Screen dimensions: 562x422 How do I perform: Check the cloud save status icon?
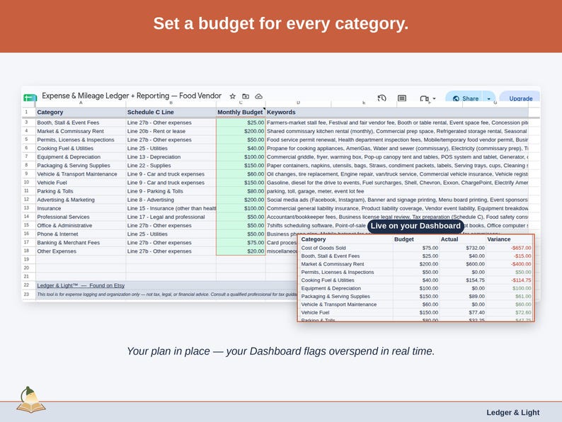259,96
